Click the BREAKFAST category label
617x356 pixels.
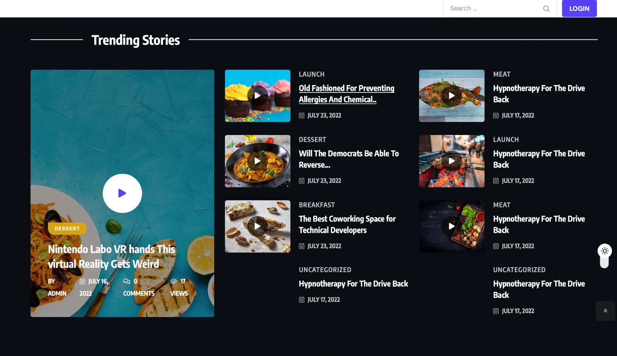tap(317, 205)
